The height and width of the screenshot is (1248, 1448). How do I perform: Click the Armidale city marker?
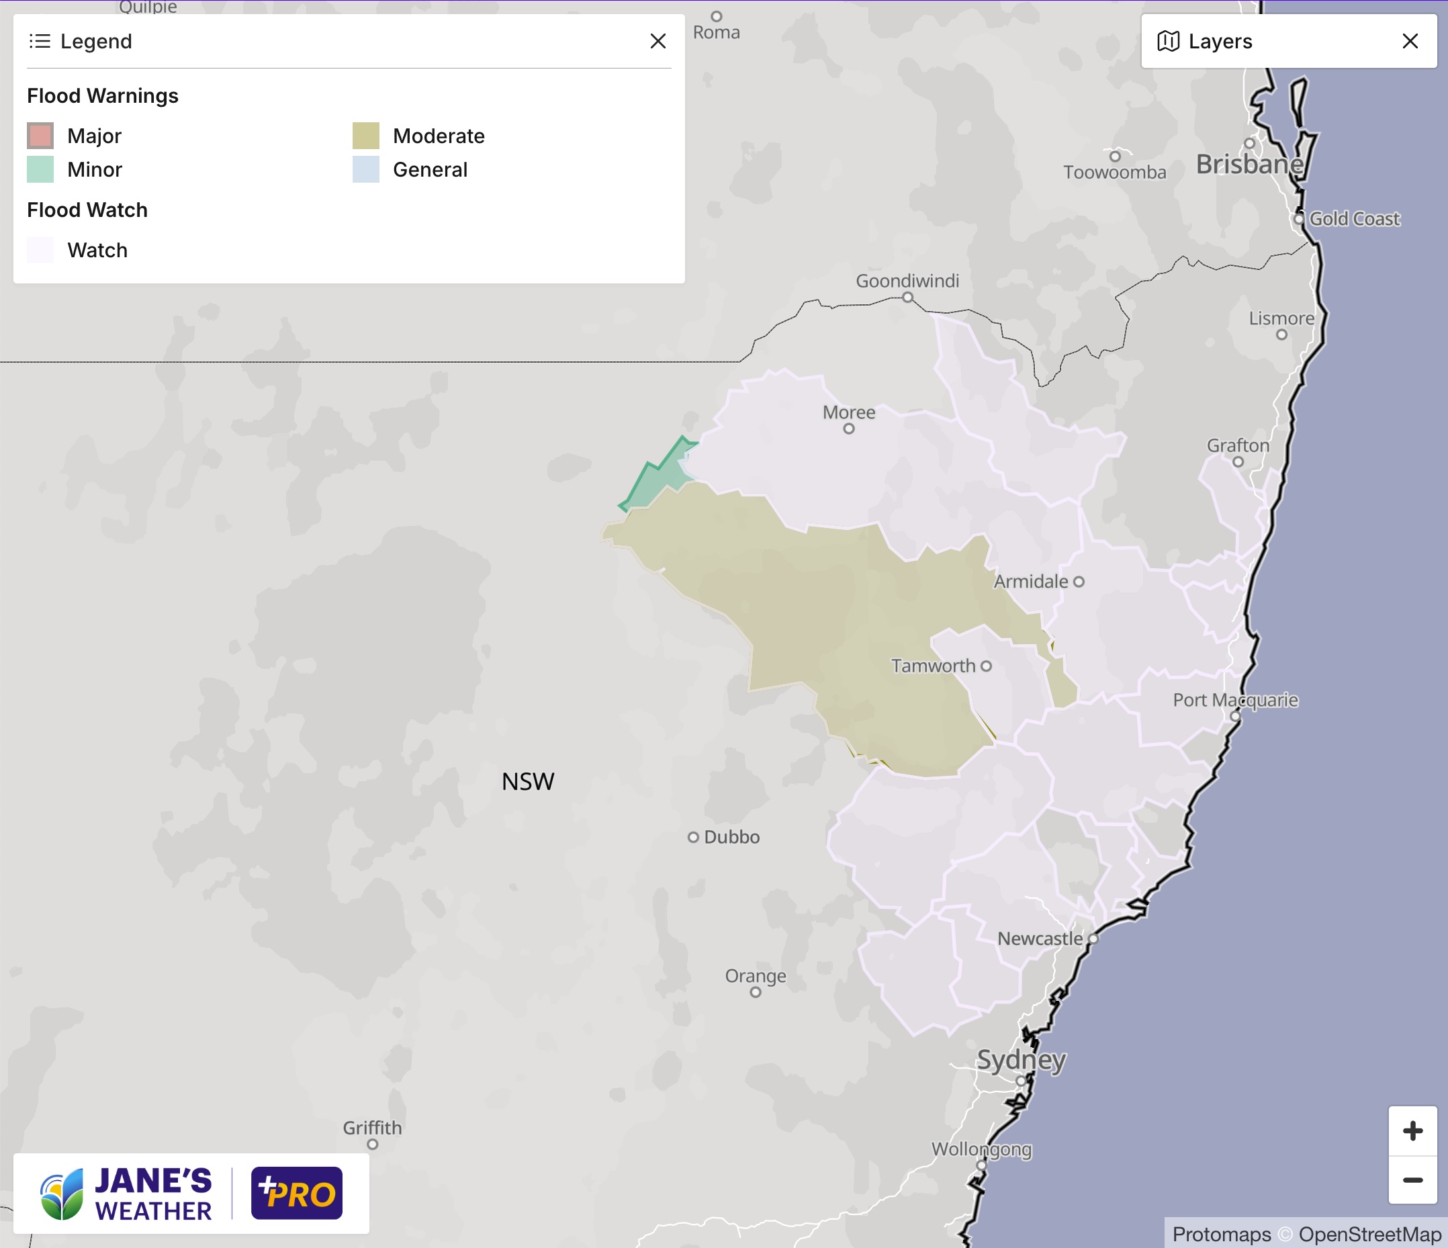1079,582
